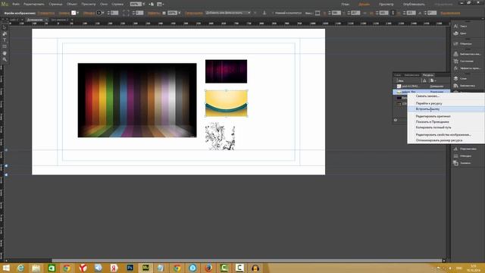This screenshot has width=485, height=273.
Task: Switch to the Ресурсы panel tab
Action: click(x=427, y=75)
